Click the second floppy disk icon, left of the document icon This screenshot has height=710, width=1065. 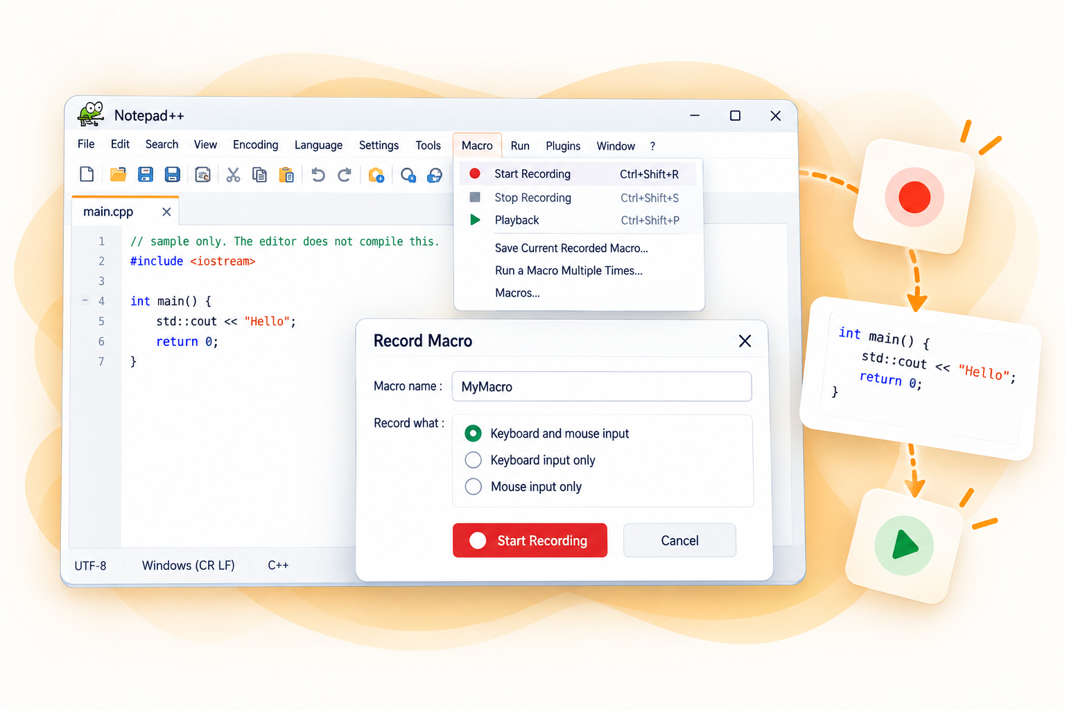(x=173, y=174)
